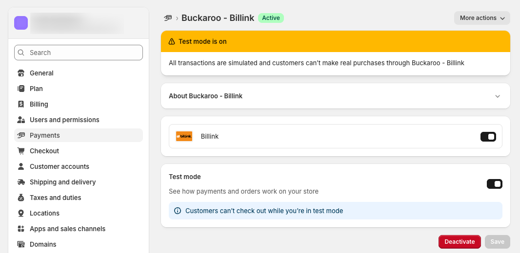Screen dimensions: 520x253
Task: Open Apps and sales channels settings
Action: coord(67,229)
